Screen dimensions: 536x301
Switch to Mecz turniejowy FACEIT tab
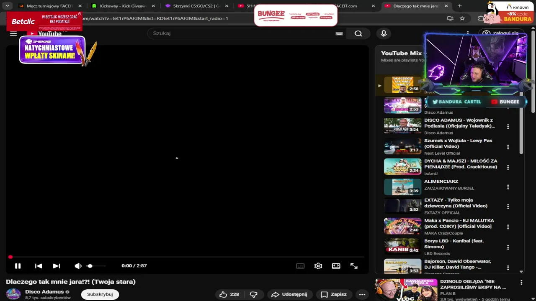[50, 6]
